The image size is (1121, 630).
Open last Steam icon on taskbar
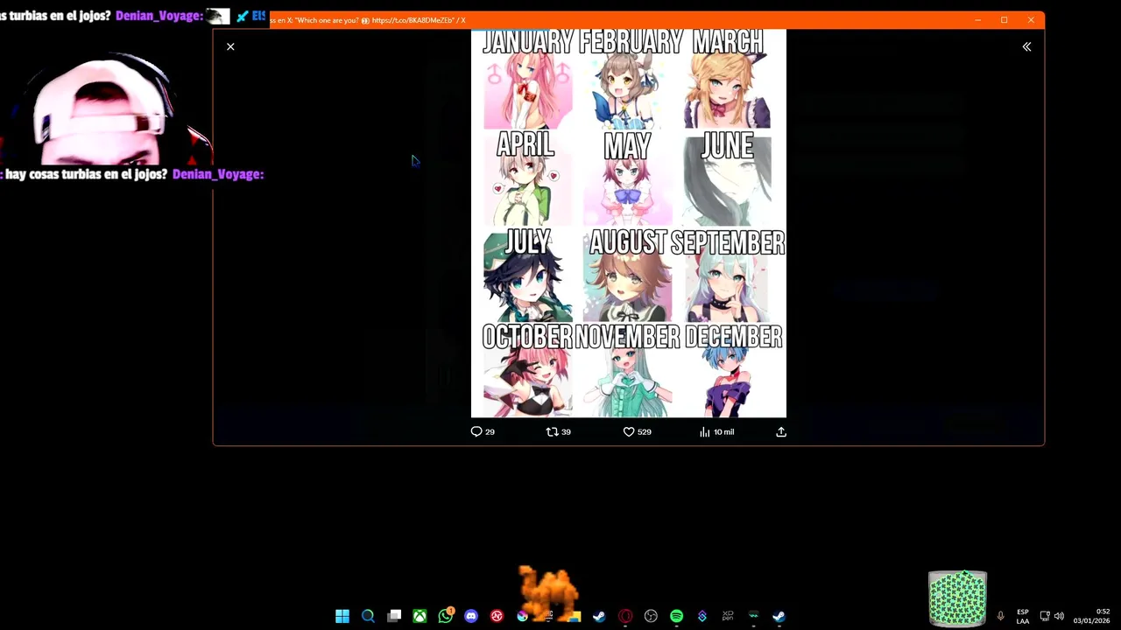click(779, 616)
